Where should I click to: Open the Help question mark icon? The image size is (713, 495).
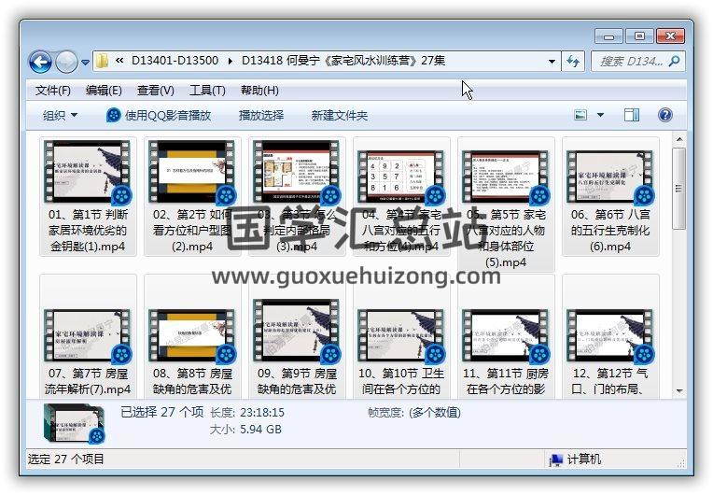coord(665,115)
